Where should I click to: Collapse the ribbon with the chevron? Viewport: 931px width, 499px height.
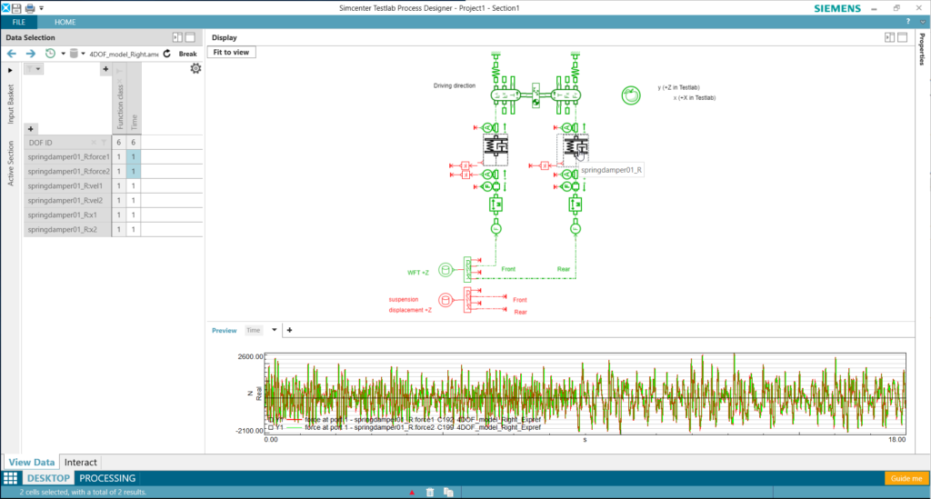point(923,22)
